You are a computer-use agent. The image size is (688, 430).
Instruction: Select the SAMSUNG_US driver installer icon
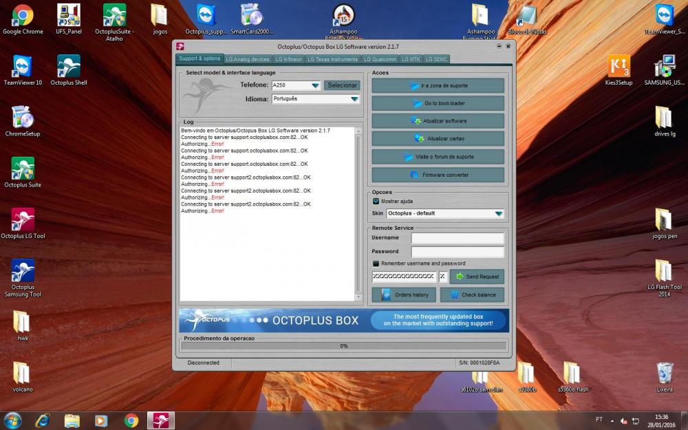tap(665, 70)
